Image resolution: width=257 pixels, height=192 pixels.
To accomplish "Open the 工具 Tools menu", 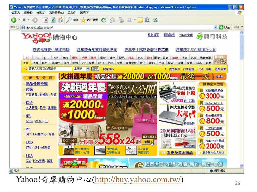I will (x=72, y=12).
